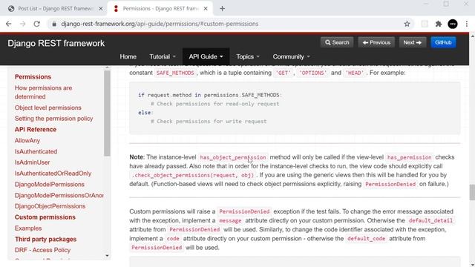This screenshot has width=475, height=267.
Task: Open the Search button
Action: click(337, 42)
